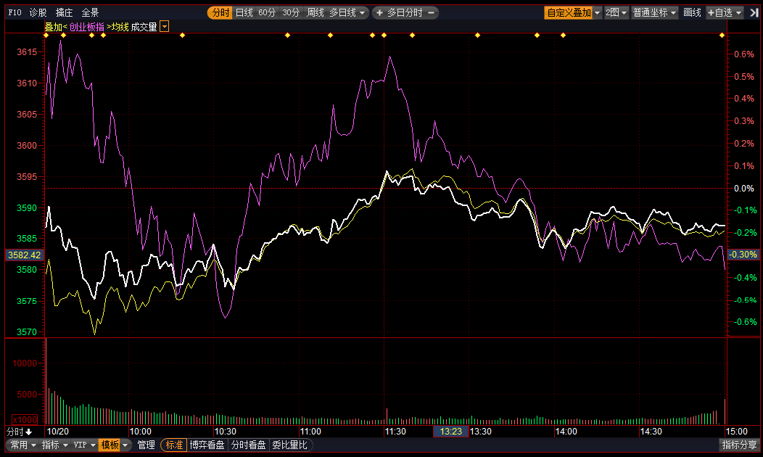
Task: Open the 诊股 menu item
Action: (38, 12)
